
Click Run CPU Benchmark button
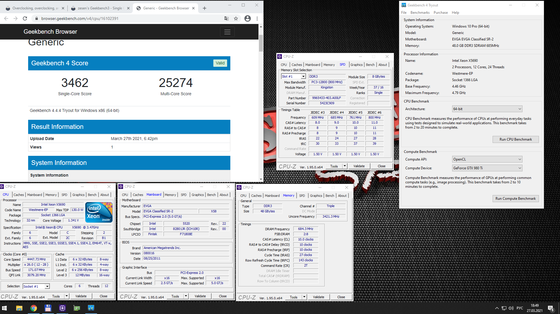tap(515, 139)
